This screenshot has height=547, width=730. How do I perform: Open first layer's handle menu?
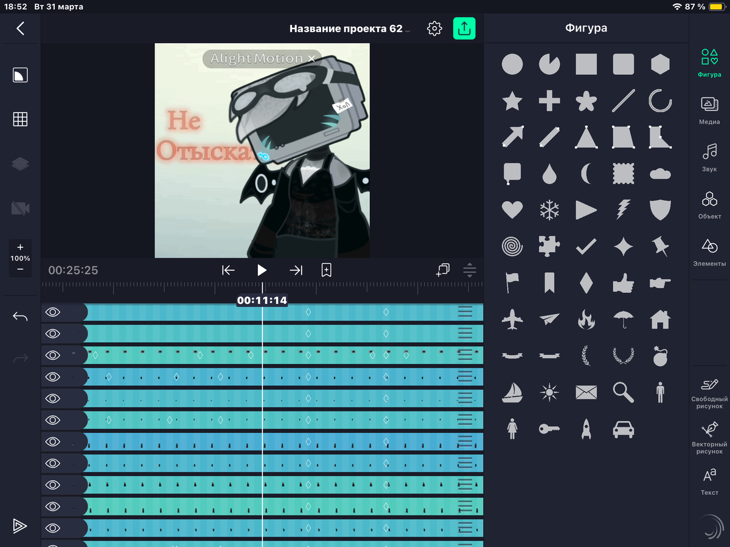[x=465, y=312]
